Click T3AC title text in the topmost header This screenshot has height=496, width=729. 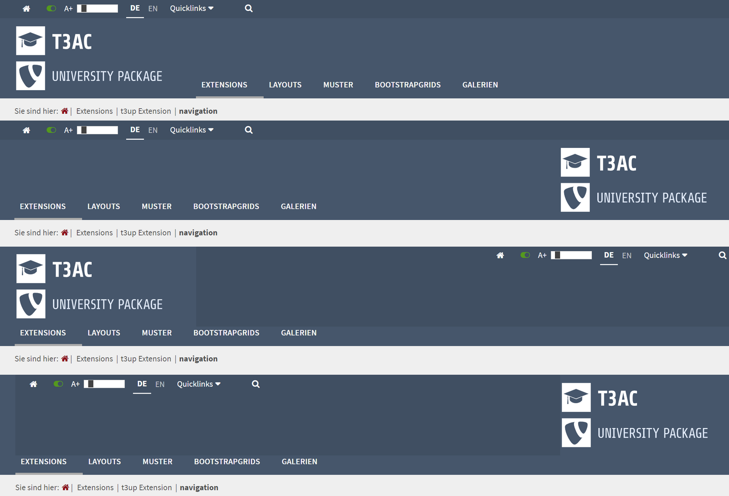[x=72, y=42]
